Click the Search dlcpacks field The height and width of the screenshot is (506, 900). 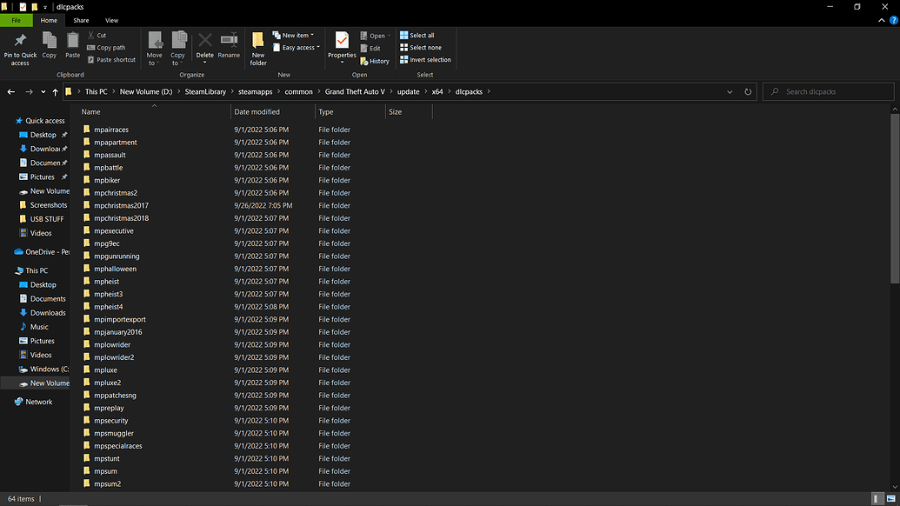(x=828, y=92)
